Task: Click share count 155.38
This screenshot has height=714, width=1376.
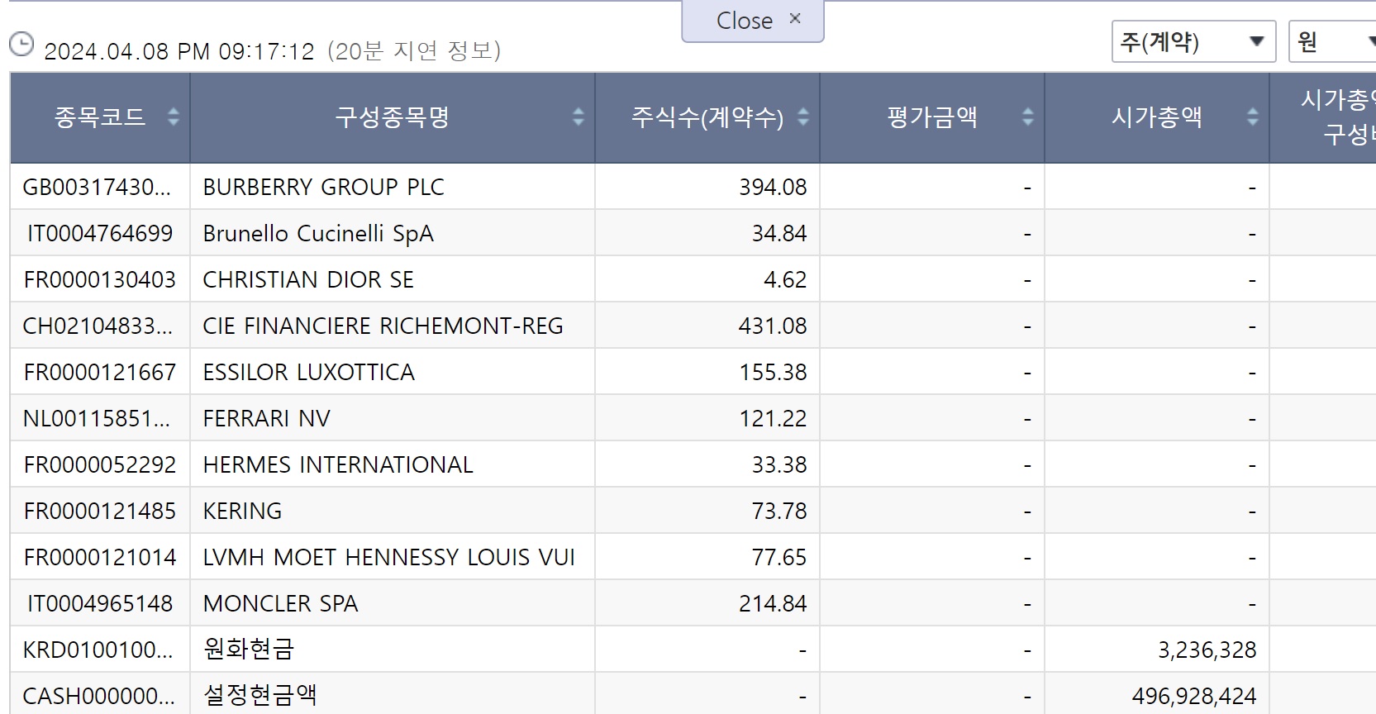Action: pyautogui.click(x=773, y=372)
